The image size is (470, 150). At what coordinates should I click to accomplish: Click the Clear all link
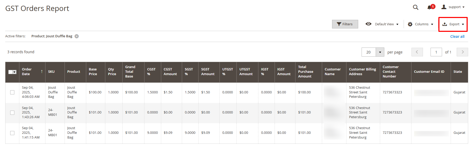[457, 37]
